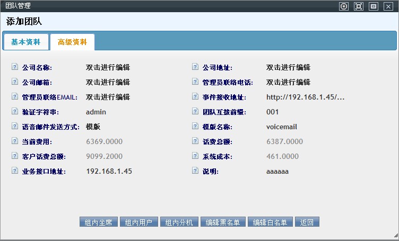
Task: Edit the 公司名称 value field
Action: click(x=108, y=67)
